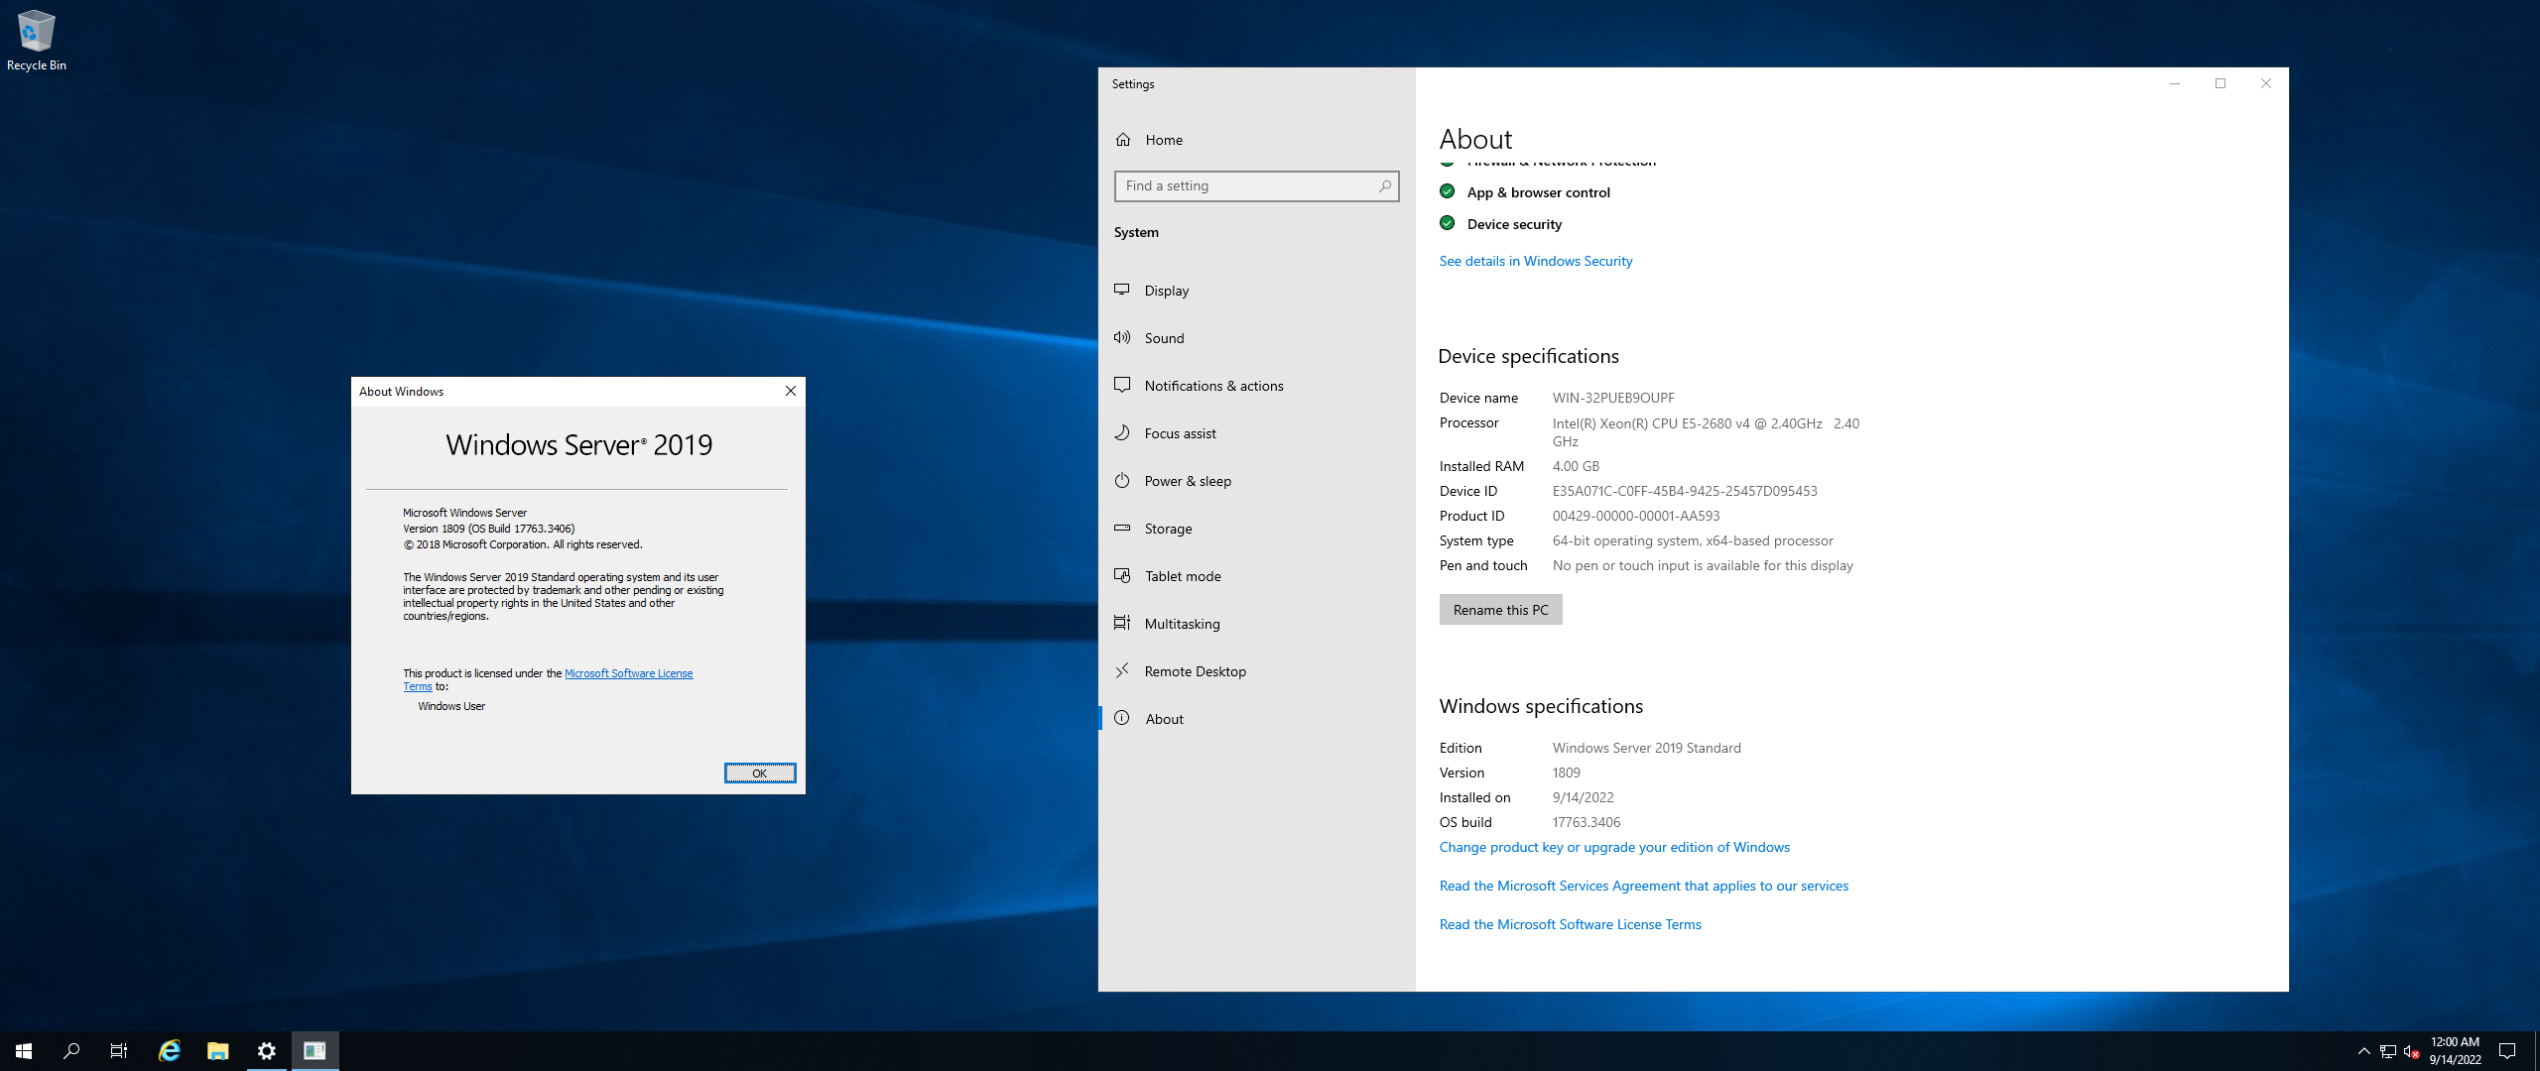The image size is (2540, 1071).
Task: Click Rename this PC button
Action: coord(1500,610)
